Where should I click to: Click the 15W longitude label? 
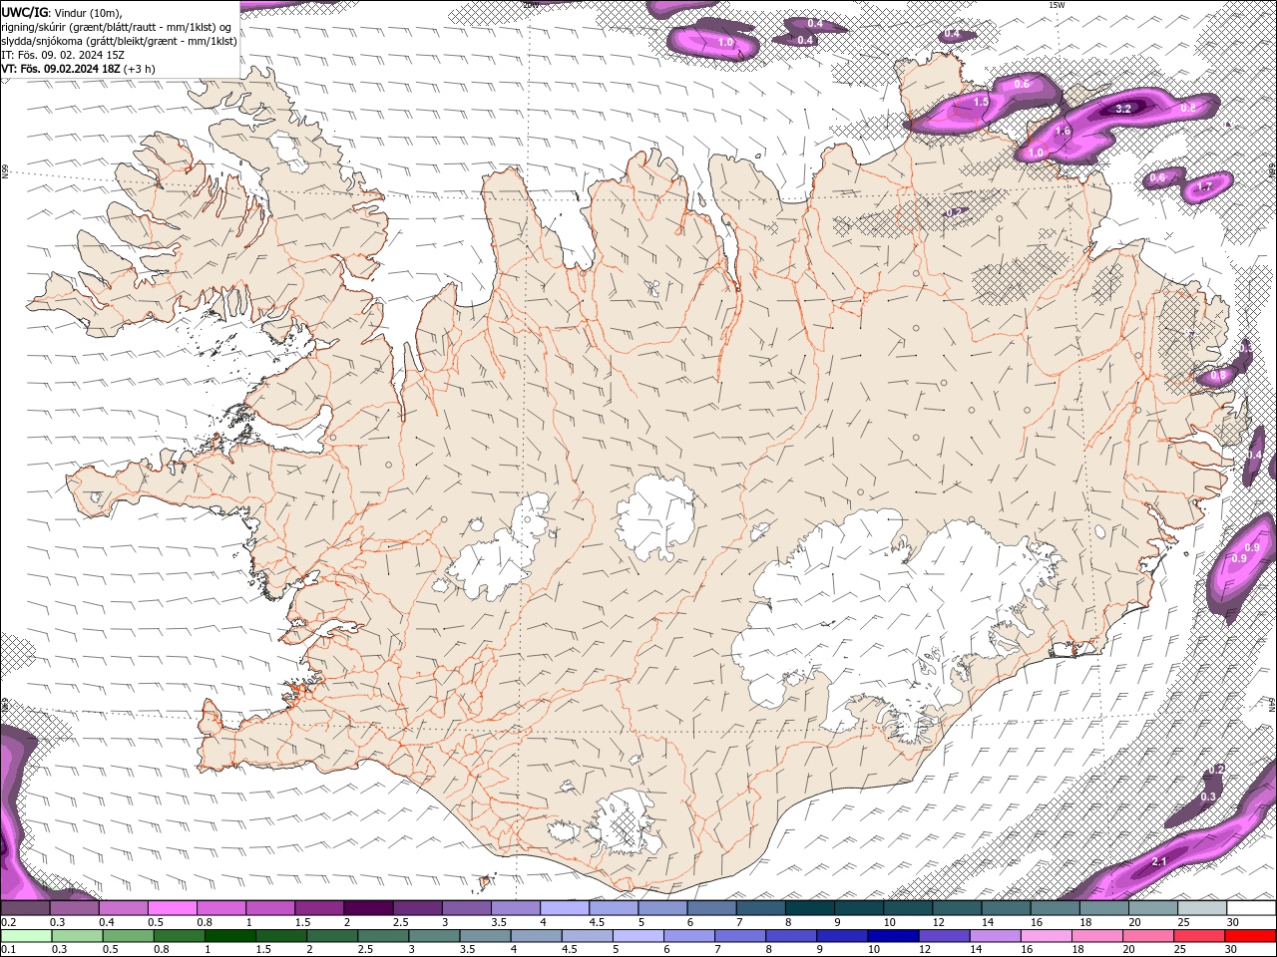coord(1057,5)
